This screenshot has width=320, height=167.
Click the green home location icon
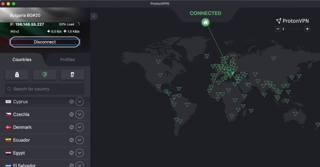[206, 22]
